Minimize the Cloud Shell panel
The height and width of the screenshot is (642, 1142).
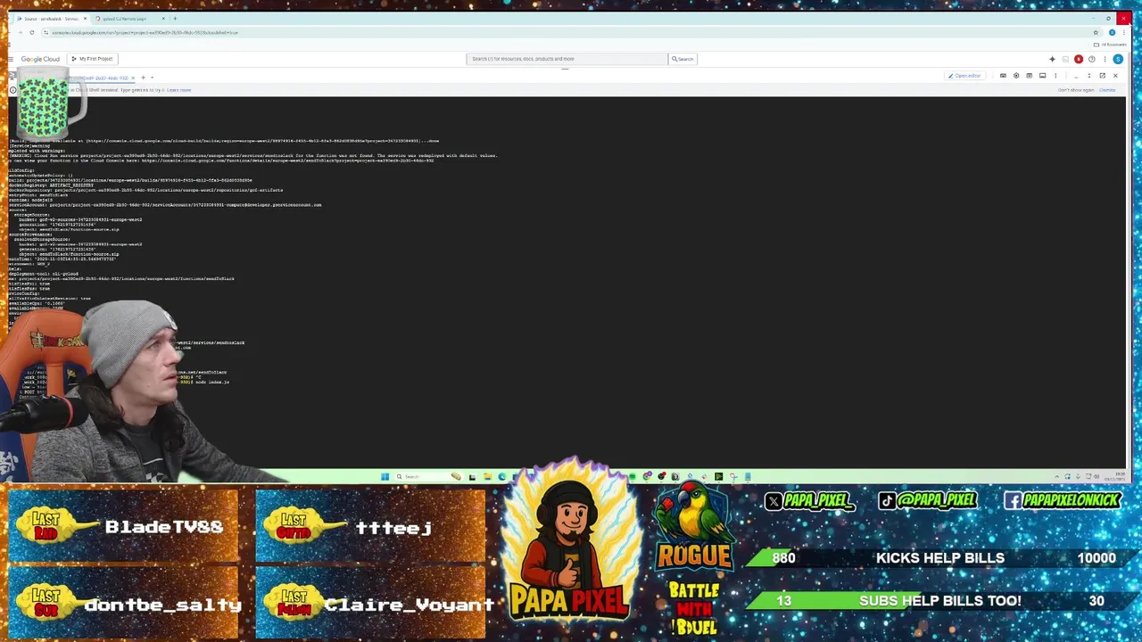(x=1076, y=76)
